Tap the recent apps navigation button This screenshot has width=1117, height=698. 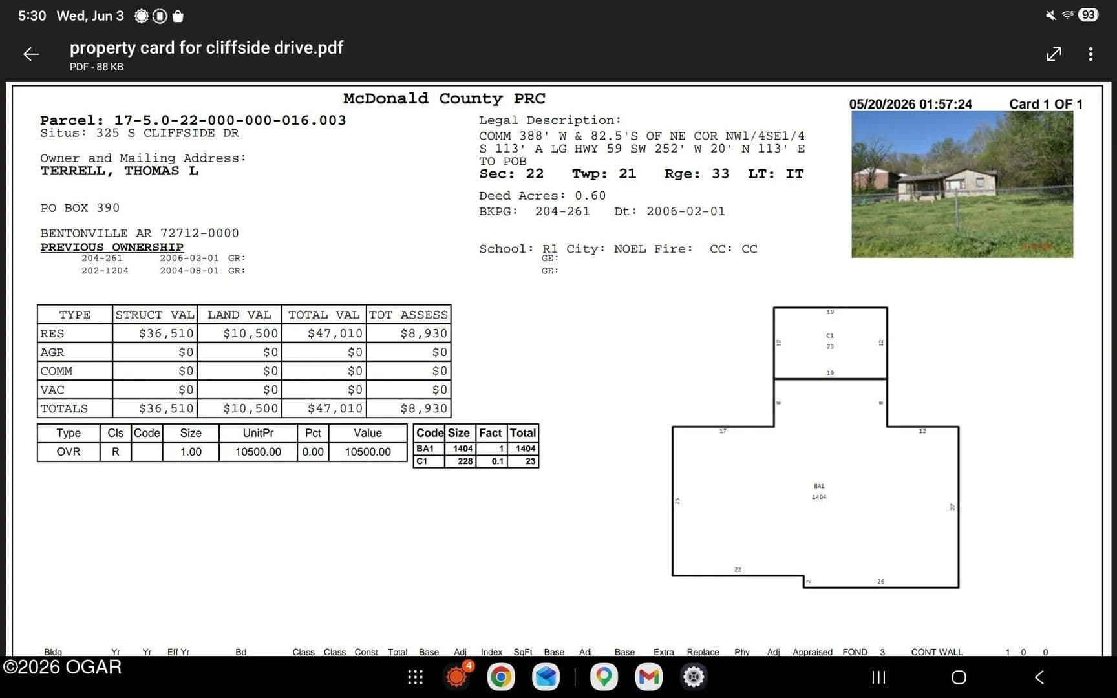tap(878, 677)
